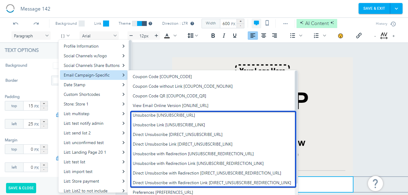
Task: Click the Theme help question icon
Action: (150, 24)
